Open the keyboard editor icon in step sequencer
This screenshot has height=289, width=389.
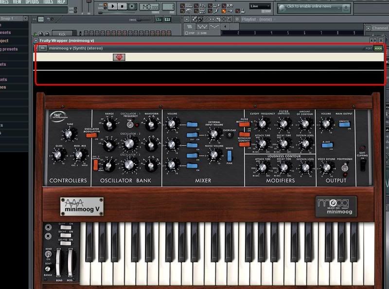click(x=167, y=19)
